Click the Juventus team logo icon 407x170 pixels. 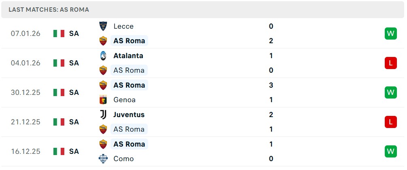[103, 115]
